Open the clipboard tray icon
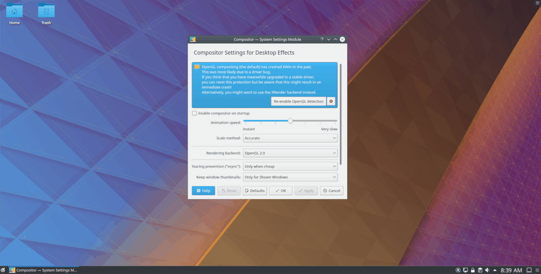 pos(480,270)
